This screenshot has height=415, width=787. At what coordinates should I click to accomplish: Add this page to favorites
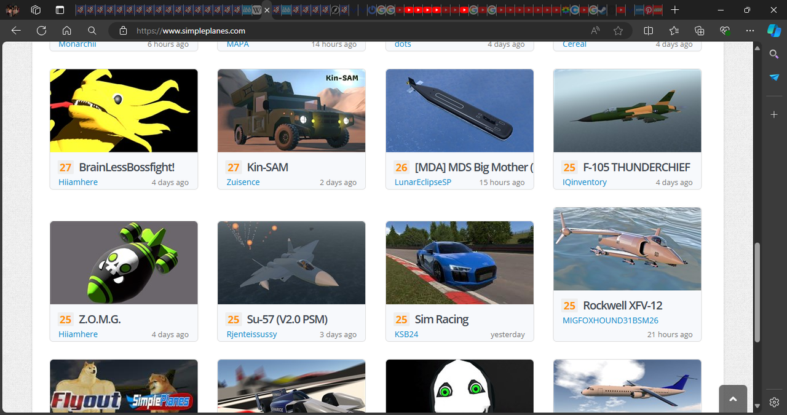click(x=618, y=31)
